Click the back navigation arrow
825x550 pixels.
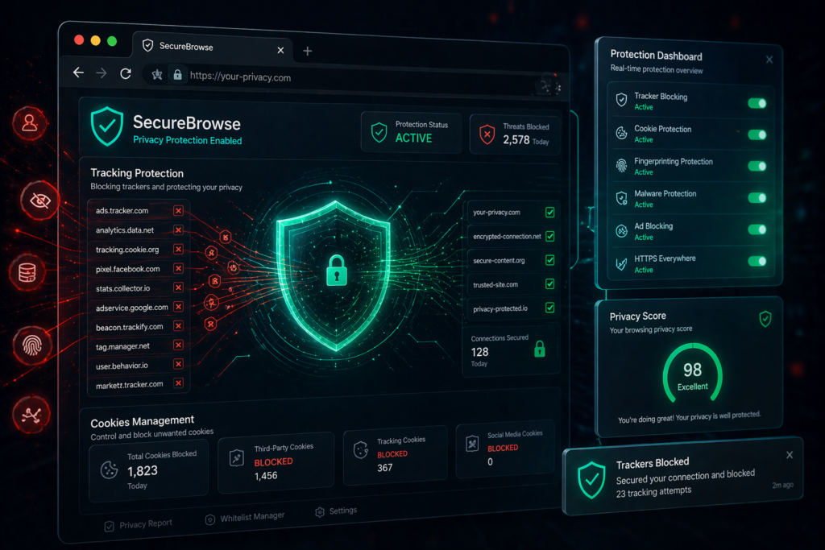click(x=78, y=72)
